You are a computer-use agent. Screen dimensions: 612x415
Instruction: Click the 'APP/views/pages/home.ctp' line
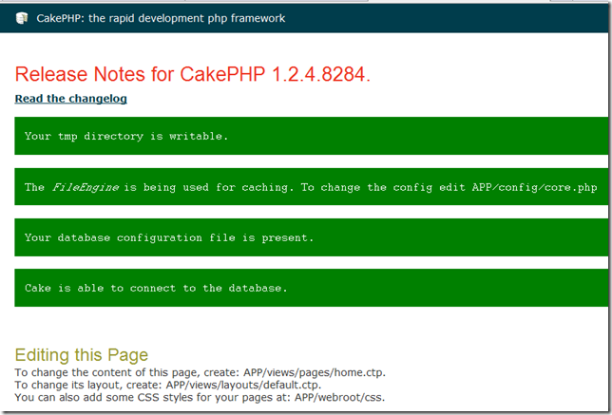point(201,372)
